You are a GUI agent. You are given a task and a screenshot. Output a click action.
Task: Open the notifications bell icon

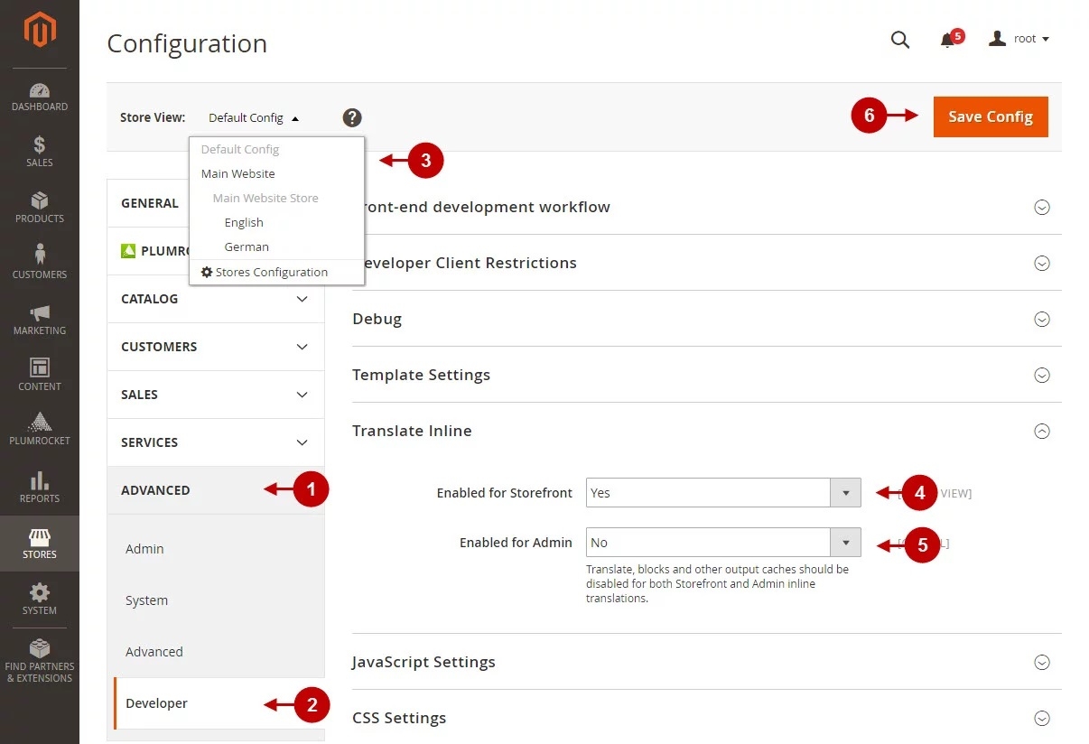pyautogui.click(x=948, y=40)
